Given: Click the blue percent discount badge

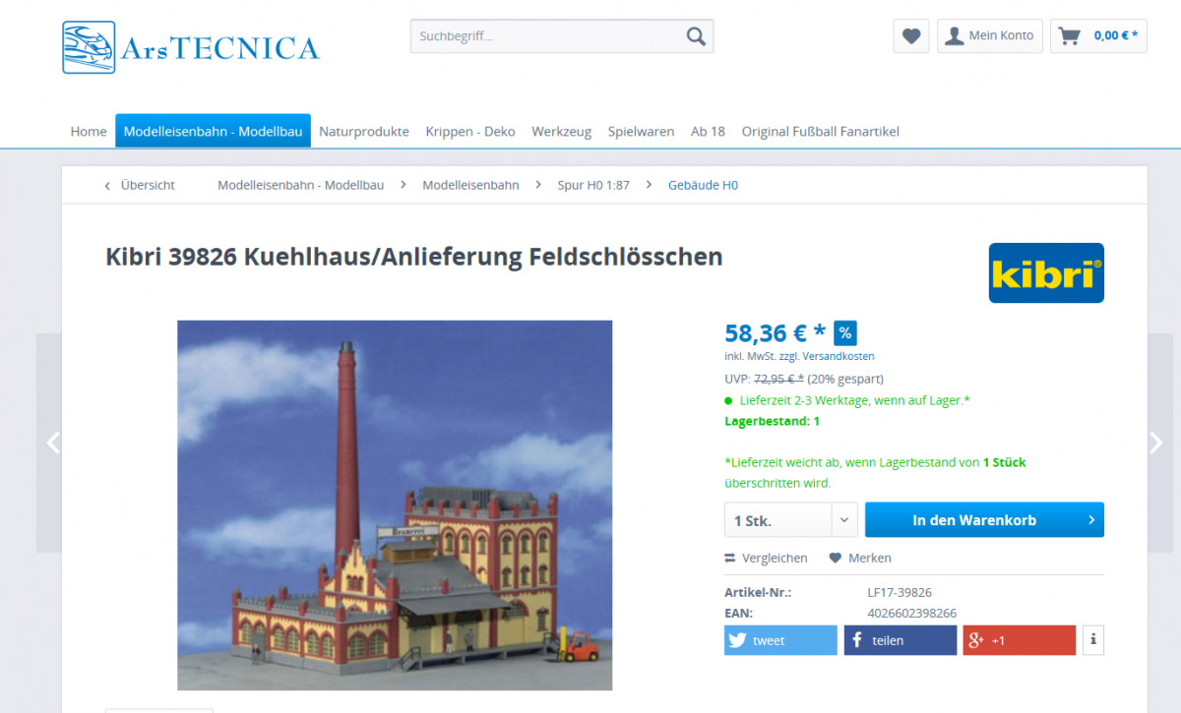Looking at the screenshot, I should coord(844,332).
